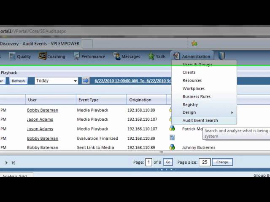
Task: Click the Skills star icon
Action: point(151,56)
